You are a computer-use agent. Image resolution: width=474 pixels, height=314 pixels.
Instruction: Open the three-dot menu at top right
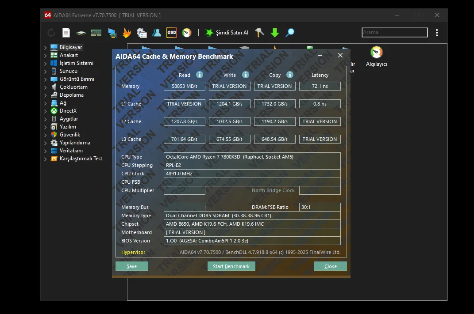(x=437, y=33)
